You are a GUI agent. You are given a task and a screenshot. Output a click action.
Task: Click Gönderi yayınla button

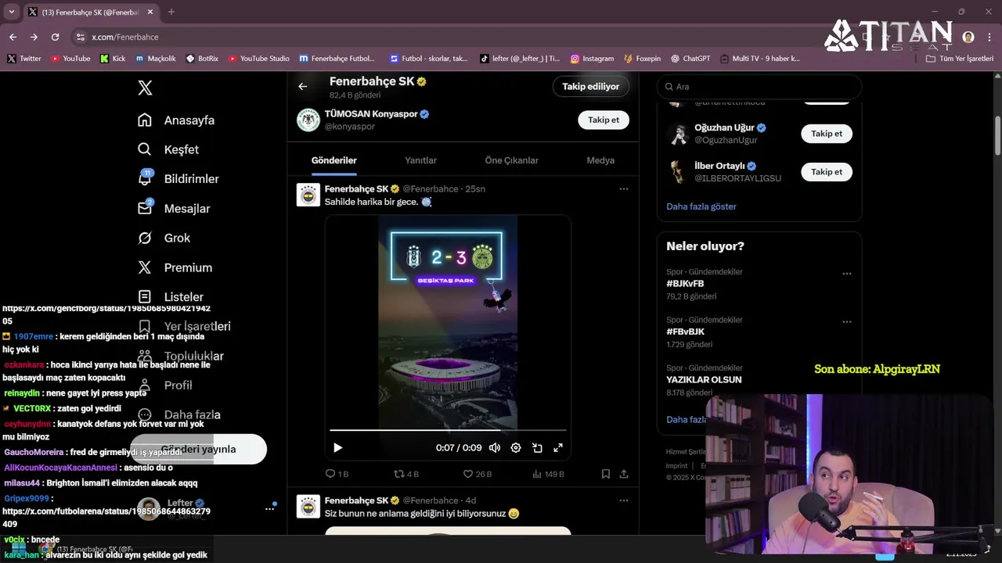pos(199,450)
